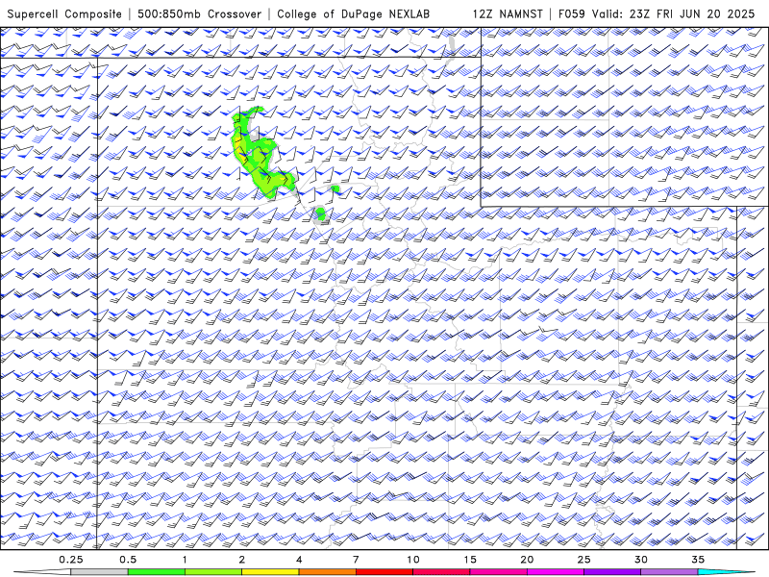This screenshot has height=577, width=769.
Task: Click the 4 colorbar label
Action: pyautogui.click(x=299, y=560)
